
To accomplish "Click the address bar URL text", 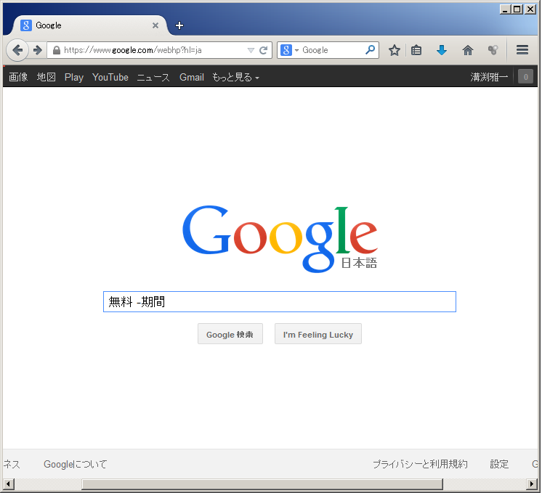I will pos(133,50).
